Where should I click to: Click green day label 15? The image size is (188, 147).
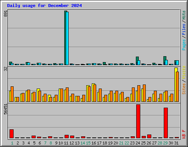point(88,143)
